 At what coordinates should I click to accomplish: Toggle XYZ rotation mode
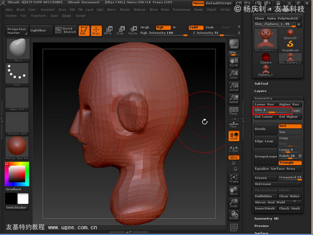[x=234, y=158]
